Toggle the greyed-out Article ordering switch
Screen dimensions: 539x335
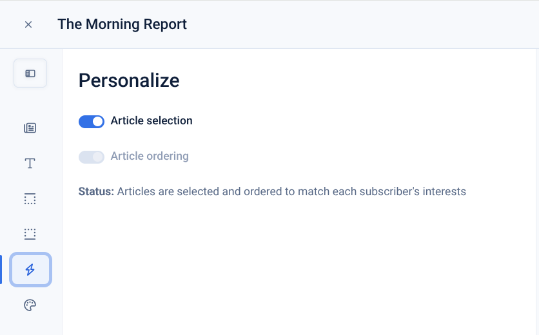(x=92, y=157)
